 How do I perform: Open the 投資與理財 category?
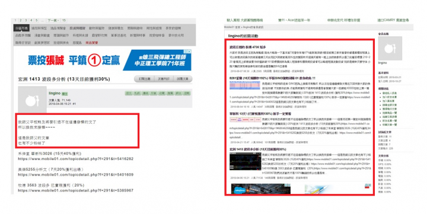tap(77, 28)
